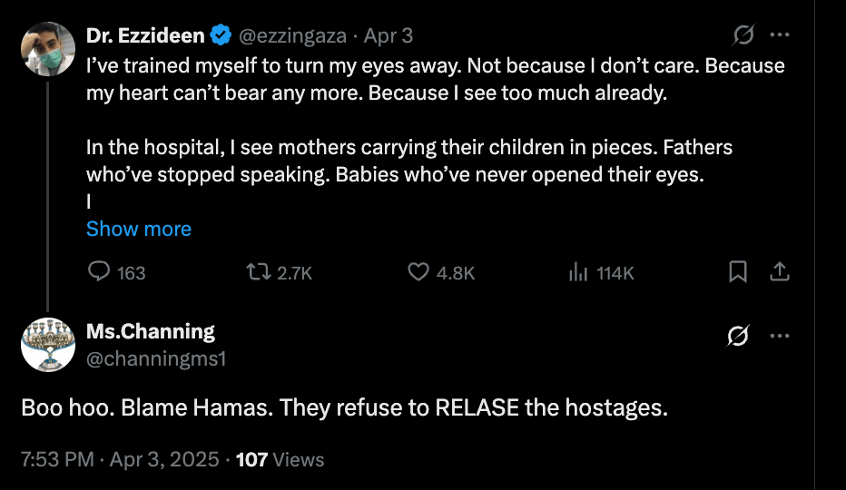The width and height of the screenshot is (846, 490).
Task: Bookmark Dr. Ezzideen's post
Action: (x=739, y=272)
